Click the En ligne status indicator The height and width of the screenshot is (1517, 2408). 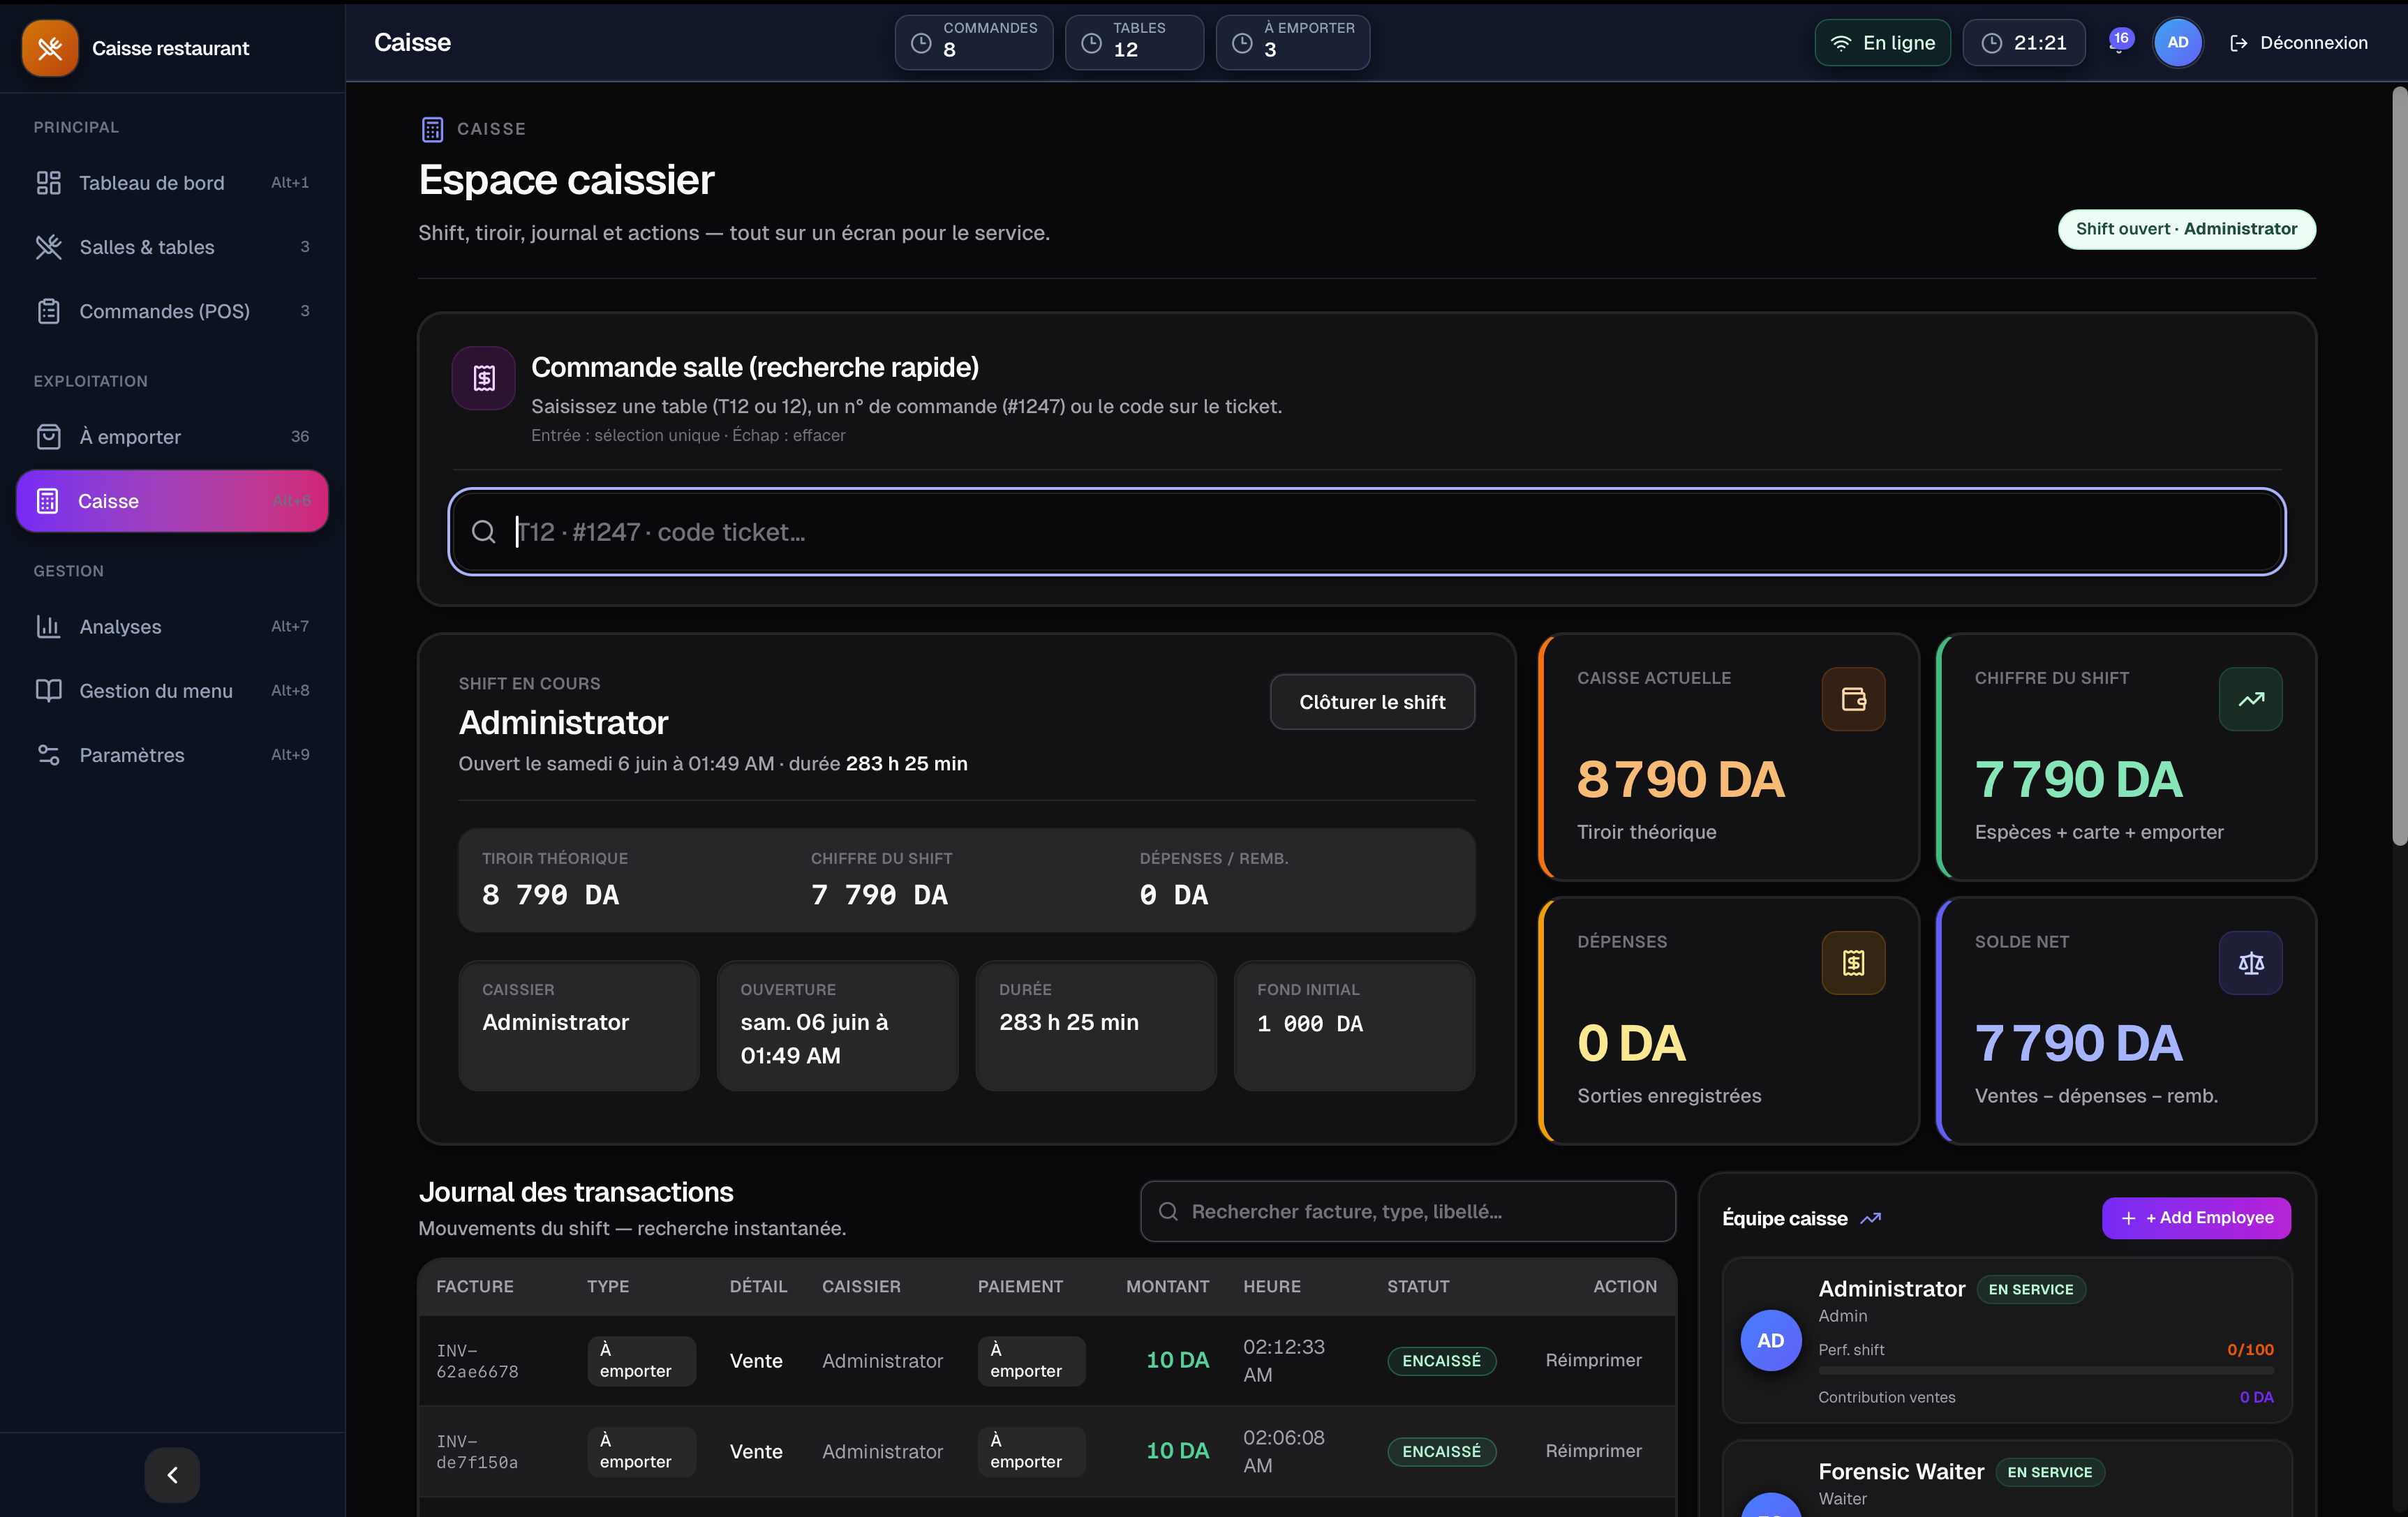point(1883,43)
